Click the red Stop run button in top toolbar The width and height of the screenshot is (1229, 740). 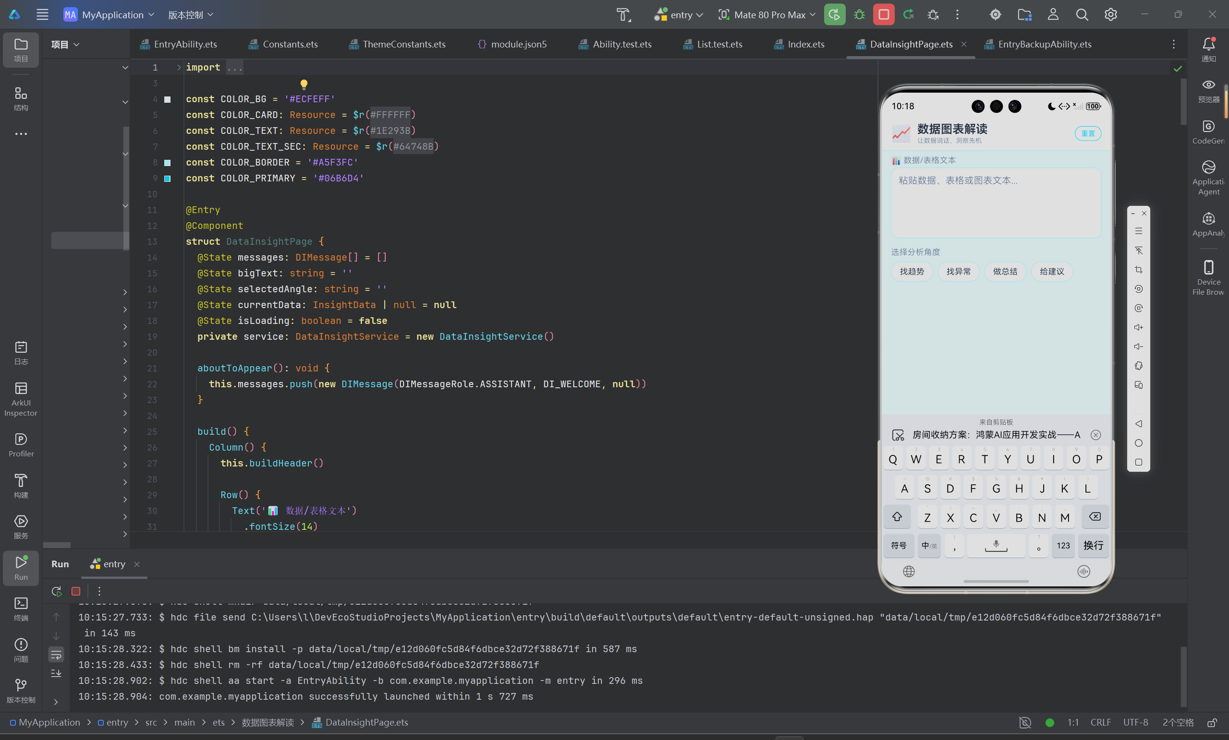click(x=883, y=14)
